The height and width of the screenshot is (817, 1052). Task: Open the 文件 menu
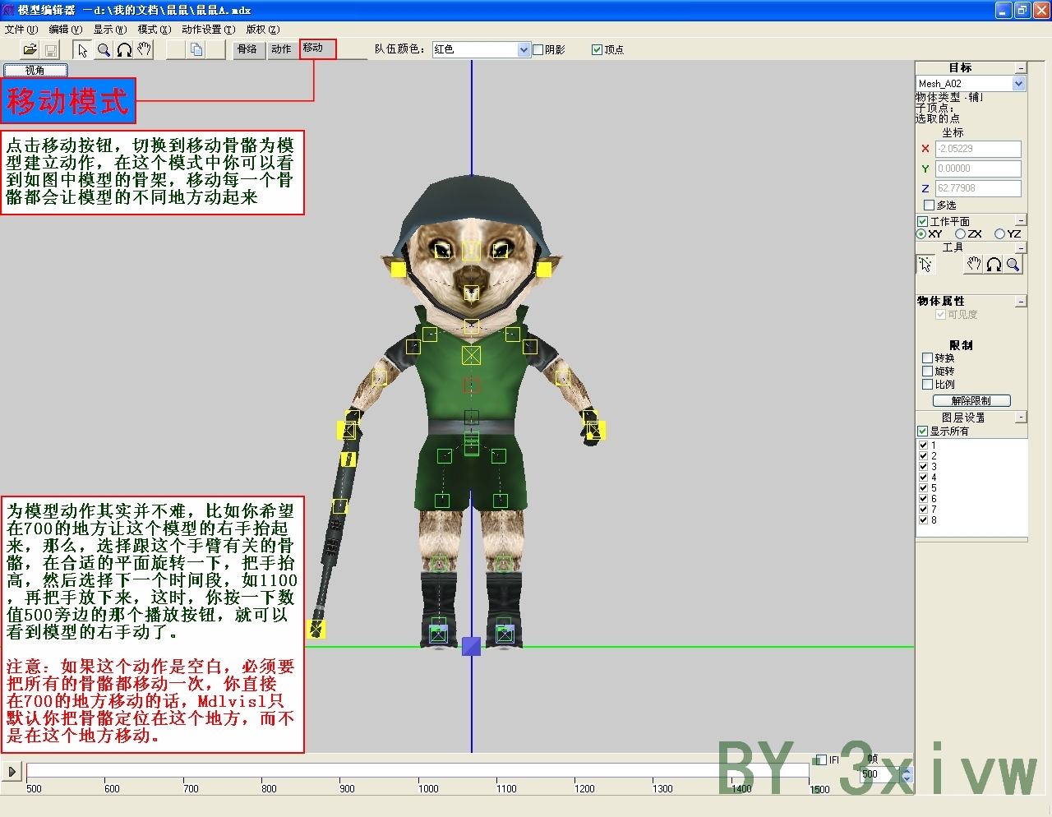[x=21, y=30]
